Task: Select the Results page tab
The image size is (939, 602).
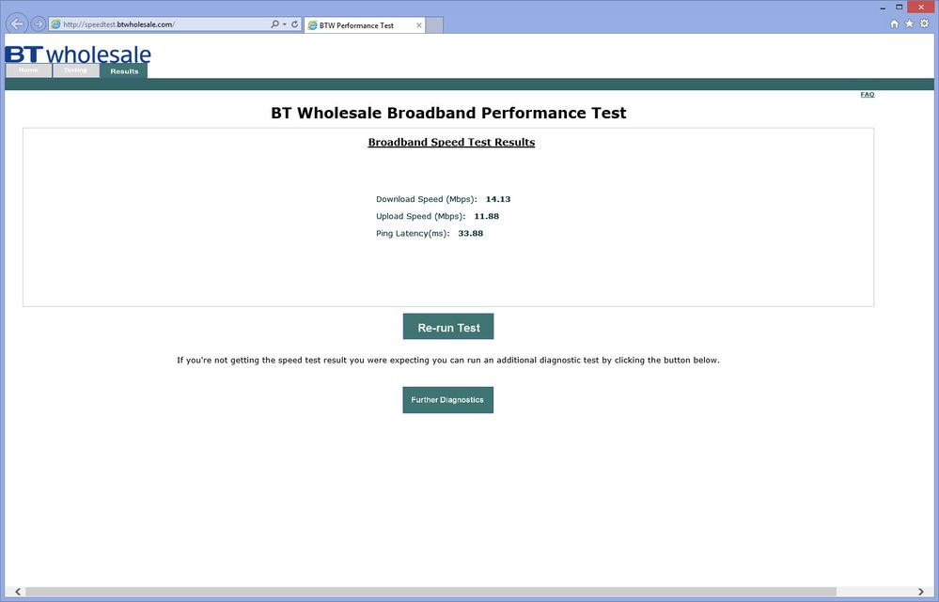Action: (x=124, y=71)
